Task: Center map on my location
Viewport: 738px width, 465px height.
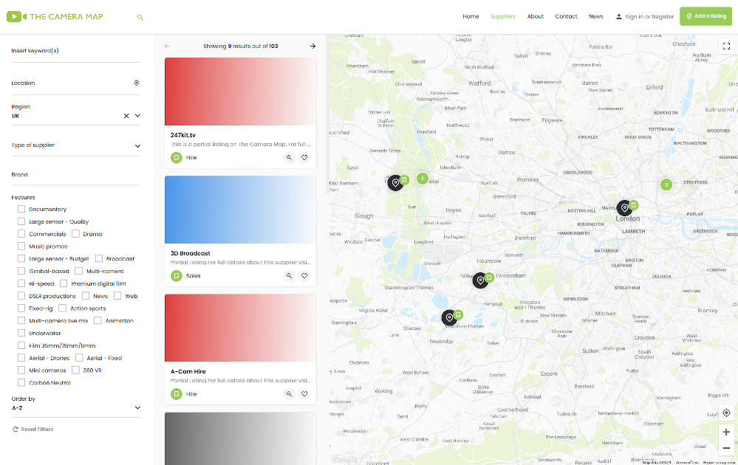Action: point(726,413)
